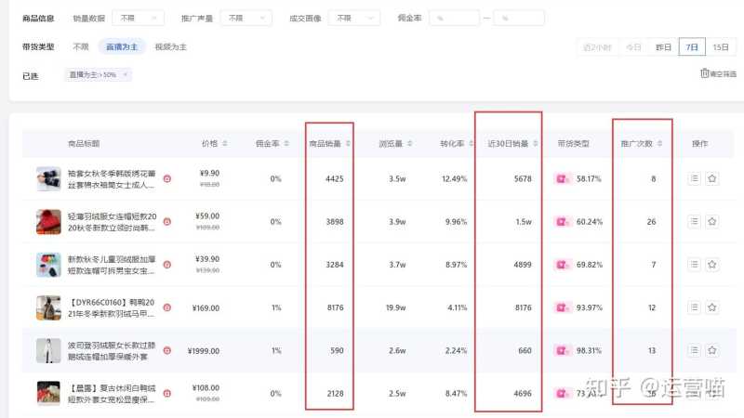
Task: Click the pink livestream icon next to 58.17%
Action: coord(563,178)
